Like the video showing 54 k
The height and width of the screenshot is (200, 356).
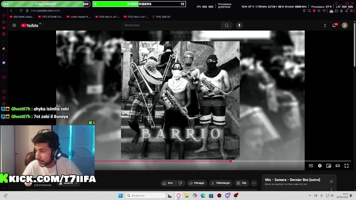coord(168,183)
